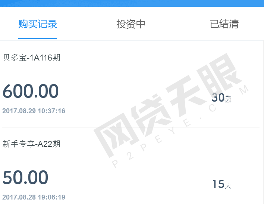Click the divider line between the two records

click(x=131, y=127)
